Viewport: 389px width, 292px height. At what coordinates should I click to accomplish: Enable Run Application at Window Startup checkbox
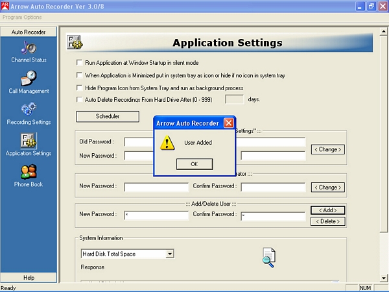pos(79,62)
